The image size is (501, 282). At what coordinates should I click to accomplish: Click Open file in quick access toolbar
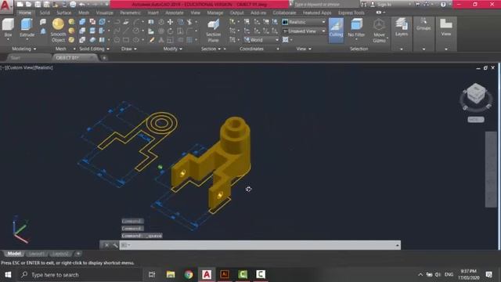click(x=28, y=4)
